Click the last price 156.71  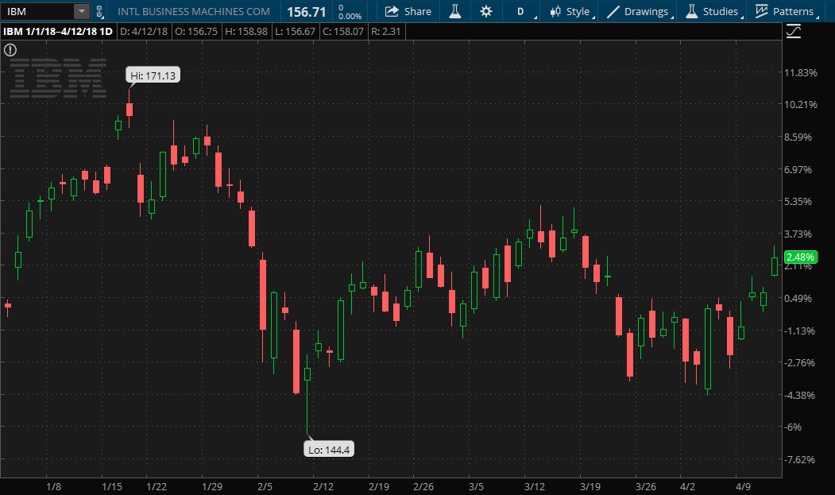click(306, 12)
